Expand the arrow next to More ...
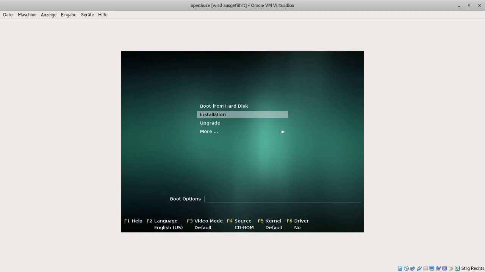 click(x=283, y=132)
